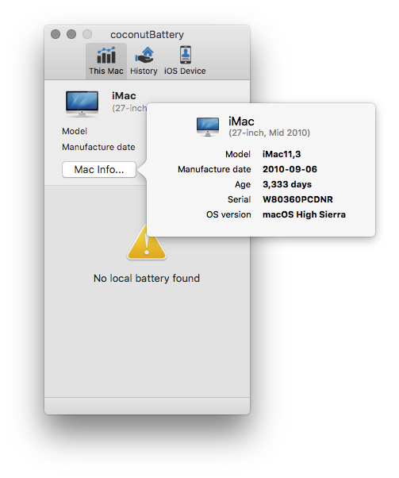
Task: Switch to the iOS Device tab label
Action: tap(185, 71)
